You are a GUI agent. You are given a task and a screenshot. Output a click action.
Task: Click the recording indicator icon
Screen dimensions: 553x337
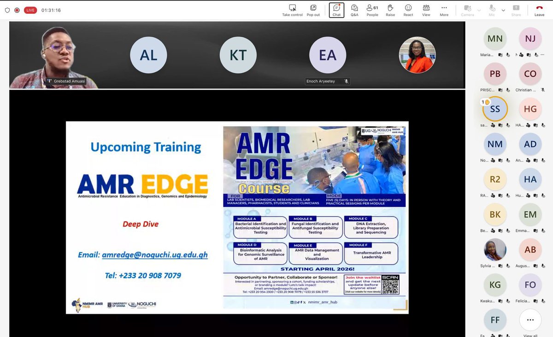point(17,10)
